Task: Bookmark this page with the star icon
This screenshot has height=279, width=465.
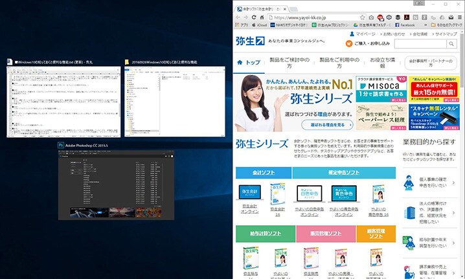Action: click(x=363, y=17)
